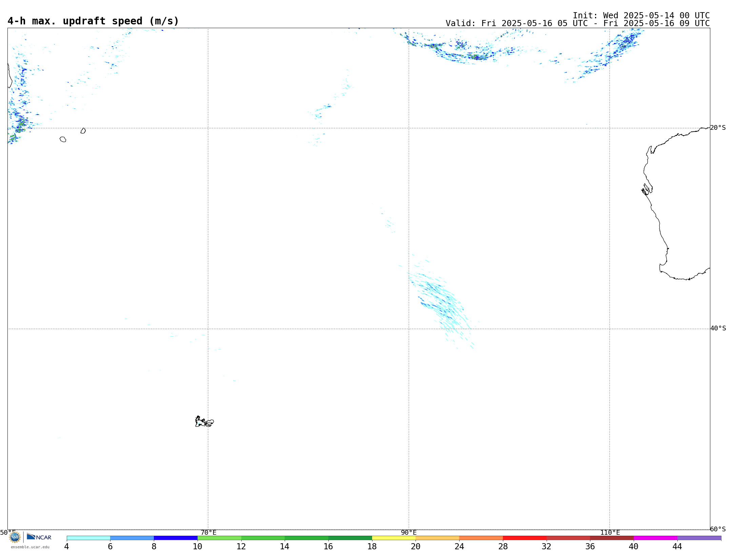Viewport: 732px width, 551px height.
Task: Click the NCAR logo
Action: (39, 537)
